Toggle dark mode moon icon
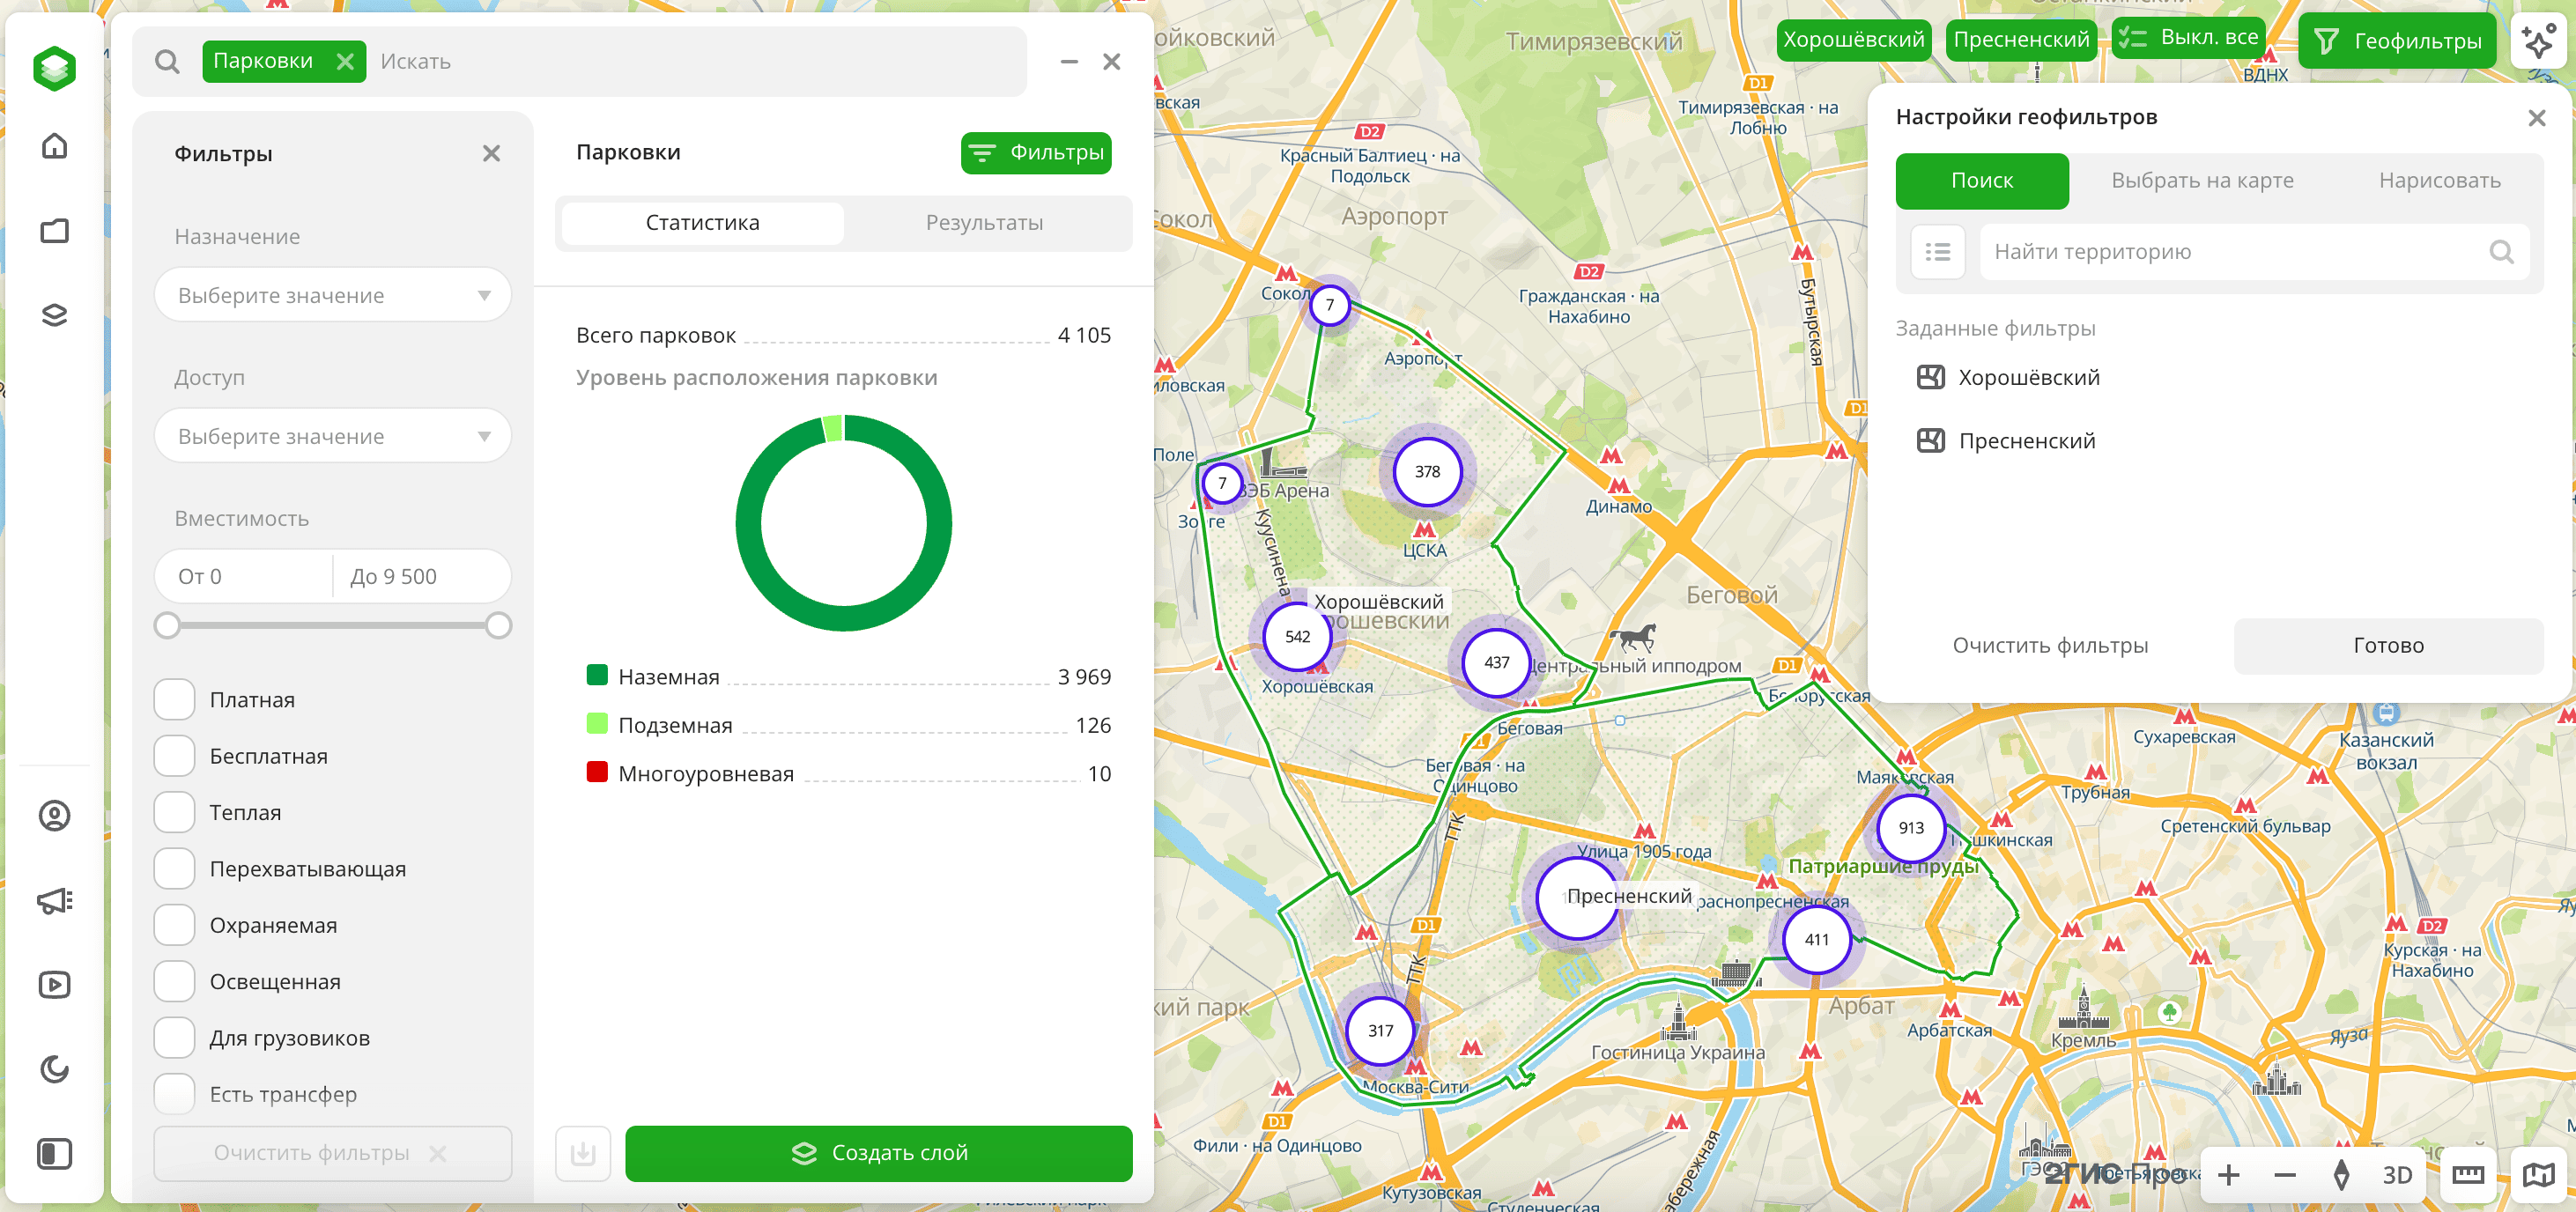 [54, 1069]
